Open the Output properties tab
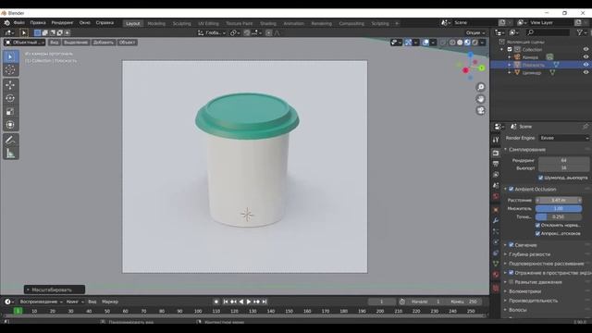Viewport: 592px width, 333px height. [496, 164]
